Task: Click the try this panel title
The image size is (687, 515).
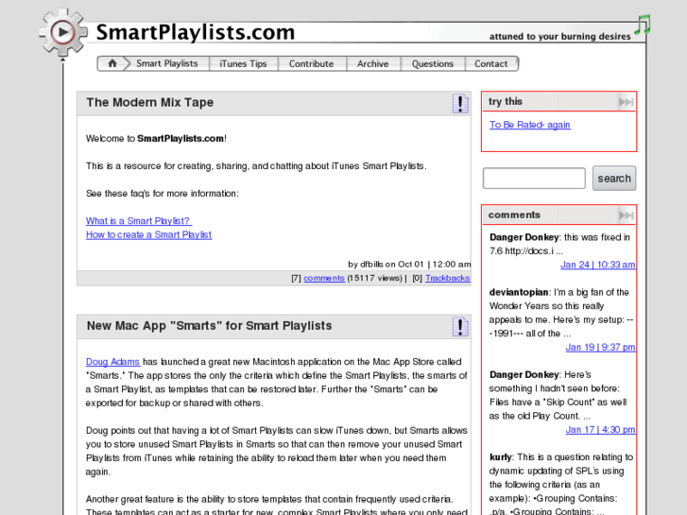Action: point(506,102)
